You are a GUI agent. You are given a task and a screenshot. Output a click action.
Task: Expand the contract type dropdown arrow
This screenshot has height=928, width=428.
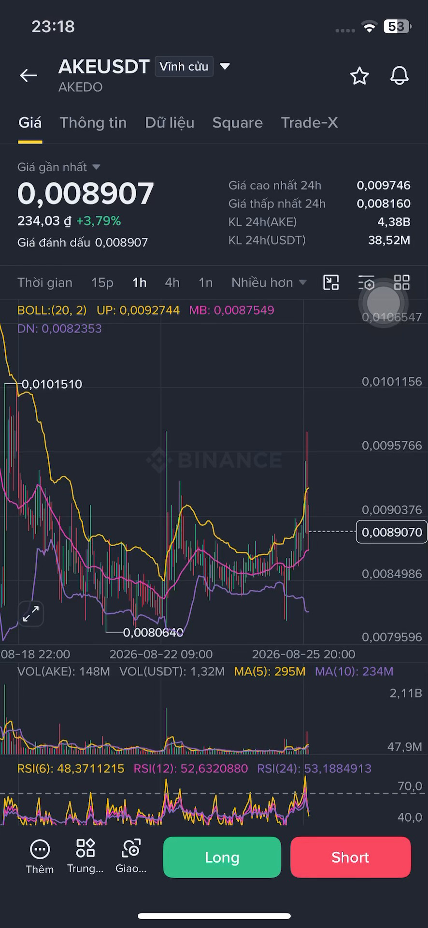pos(225,66)
